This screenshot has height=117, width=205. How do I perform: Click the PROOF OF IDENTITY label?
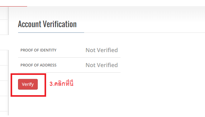point(38,50)
